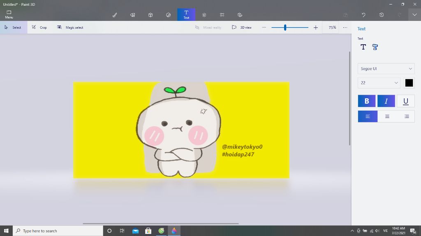
Task: Open the 3D library
Action: click(x=240, y=15)
